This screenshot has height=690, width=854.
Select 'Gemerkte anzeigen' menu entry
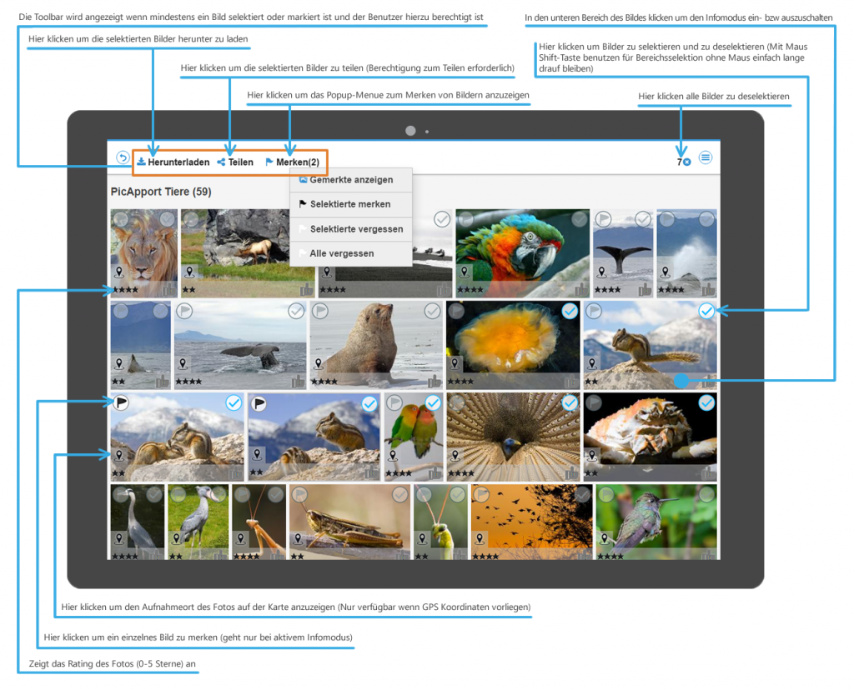(351, 180)
